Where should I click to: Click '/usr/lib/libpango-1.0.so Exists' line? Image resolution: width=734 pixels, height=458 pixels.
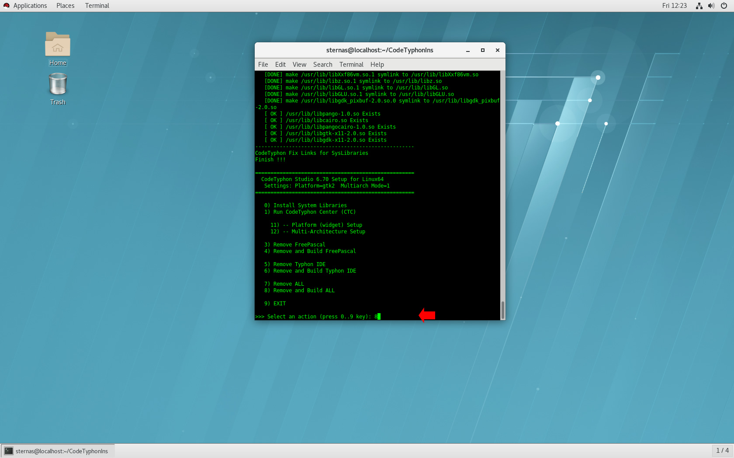(322, 114)
